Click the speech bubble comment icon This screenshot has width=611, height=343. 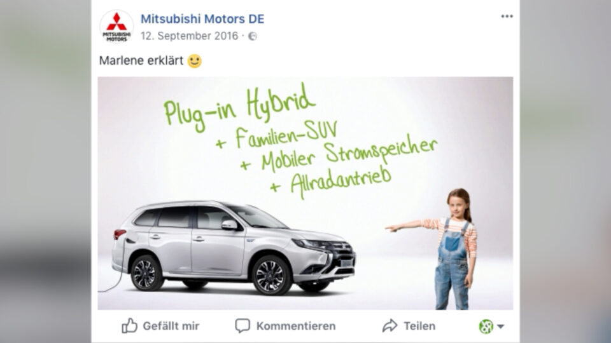point(242,326)
